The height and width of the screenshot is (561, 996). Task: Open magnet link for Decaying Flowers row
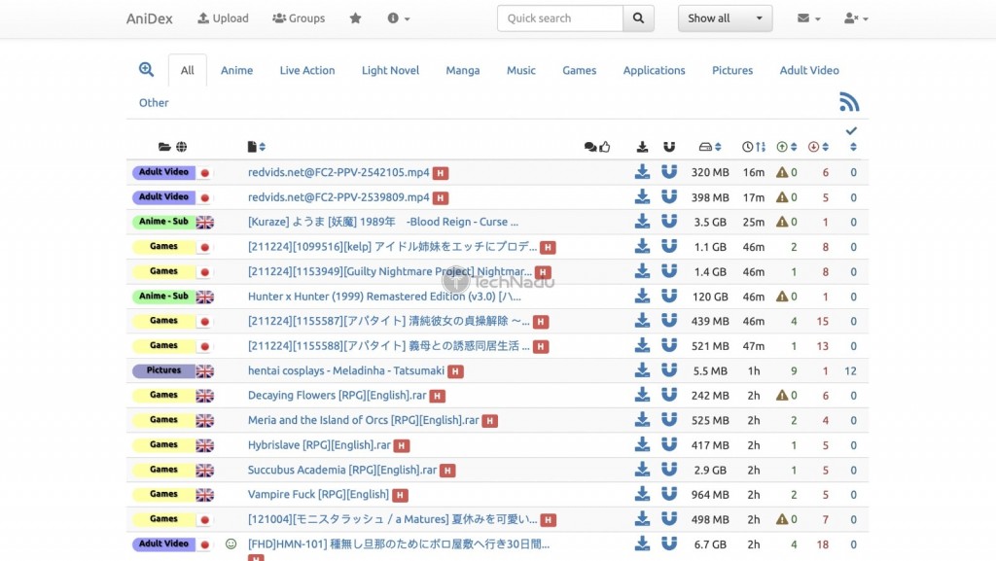point(669,395)
